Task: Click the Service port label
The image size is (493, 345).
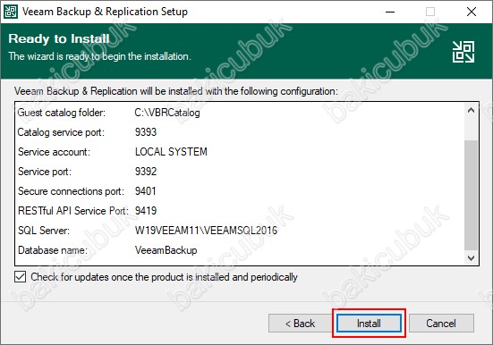Action: click(x=45, y=172)
